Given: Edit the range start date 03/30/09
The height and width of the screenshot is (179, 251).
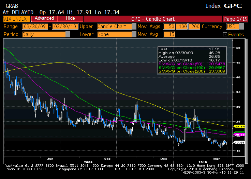Looking at the screenshot, I should tap(35, 26).
